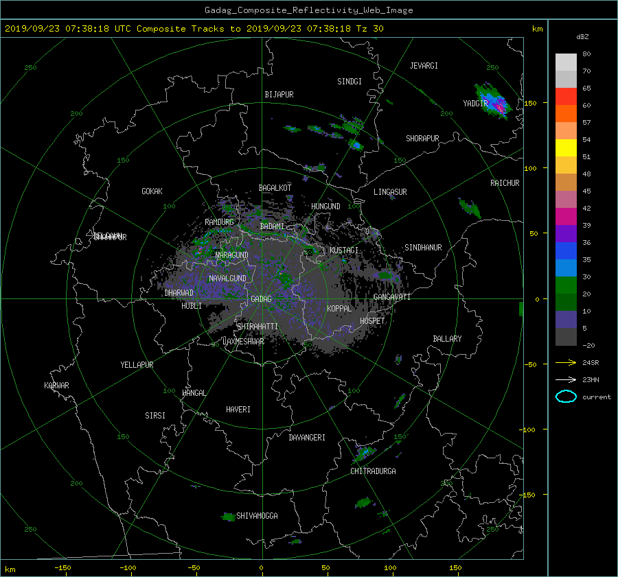Click the LINGASUR city label

[390, 192]
